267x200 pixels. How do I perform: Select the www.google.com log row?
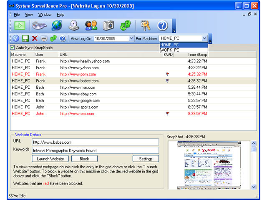133,100
